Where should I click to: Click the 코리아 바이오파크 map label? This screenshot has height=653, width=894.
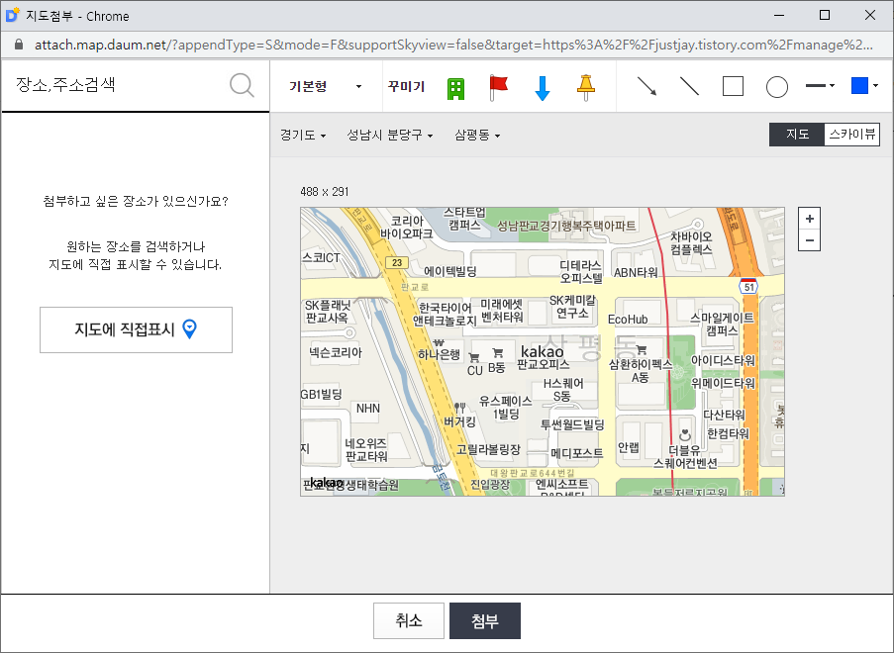coord(407,227)
